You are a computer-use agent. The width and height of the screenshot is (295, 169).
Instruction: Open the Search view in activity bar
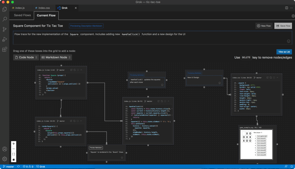click(4, 19)
